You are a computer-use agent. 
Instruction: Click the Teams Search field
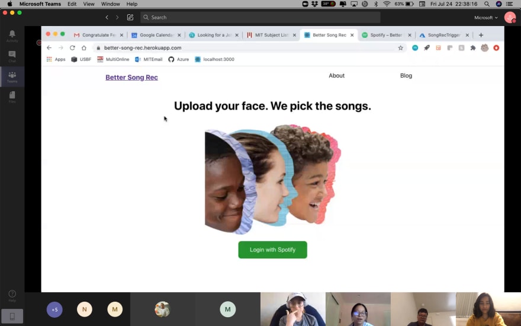coord(260,17)
